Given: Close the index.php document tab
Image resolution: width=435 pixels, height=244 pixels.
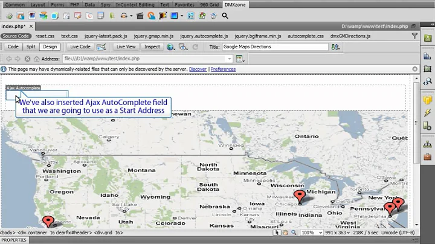Looking at the screenshot, I should pos(31,27).
